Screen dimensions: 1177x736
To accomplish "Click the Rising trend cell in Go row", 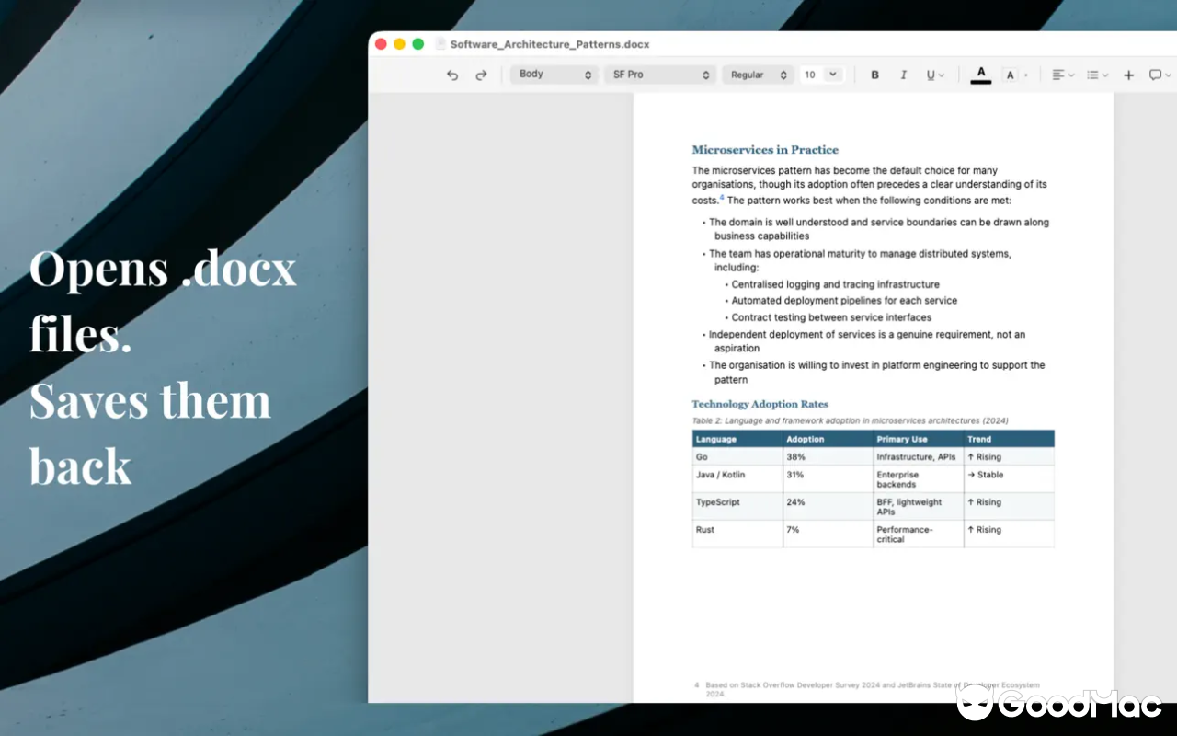I will coord(1009,456).
